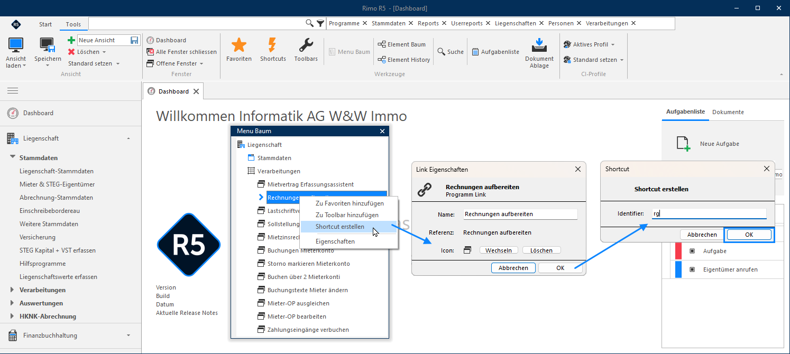
Task: Open Element Baum tool
Action: (x=402, y=44)
